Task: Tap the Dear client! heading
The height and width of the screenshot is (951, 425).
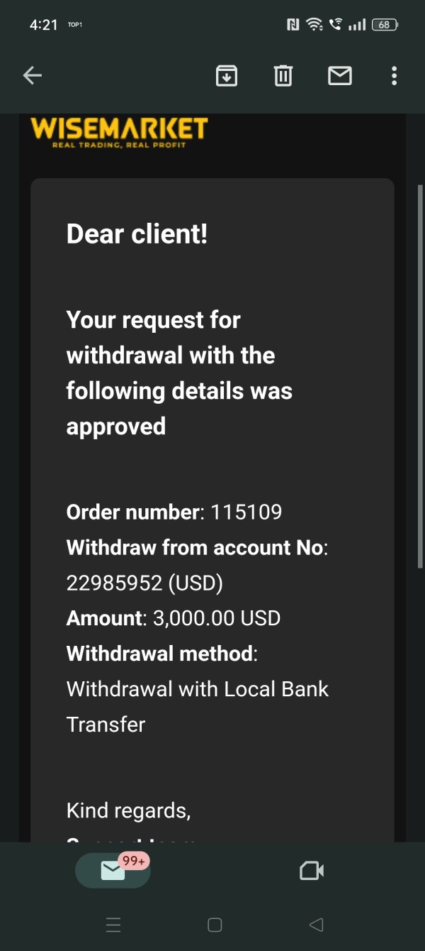Action: [x=137, y=233]
